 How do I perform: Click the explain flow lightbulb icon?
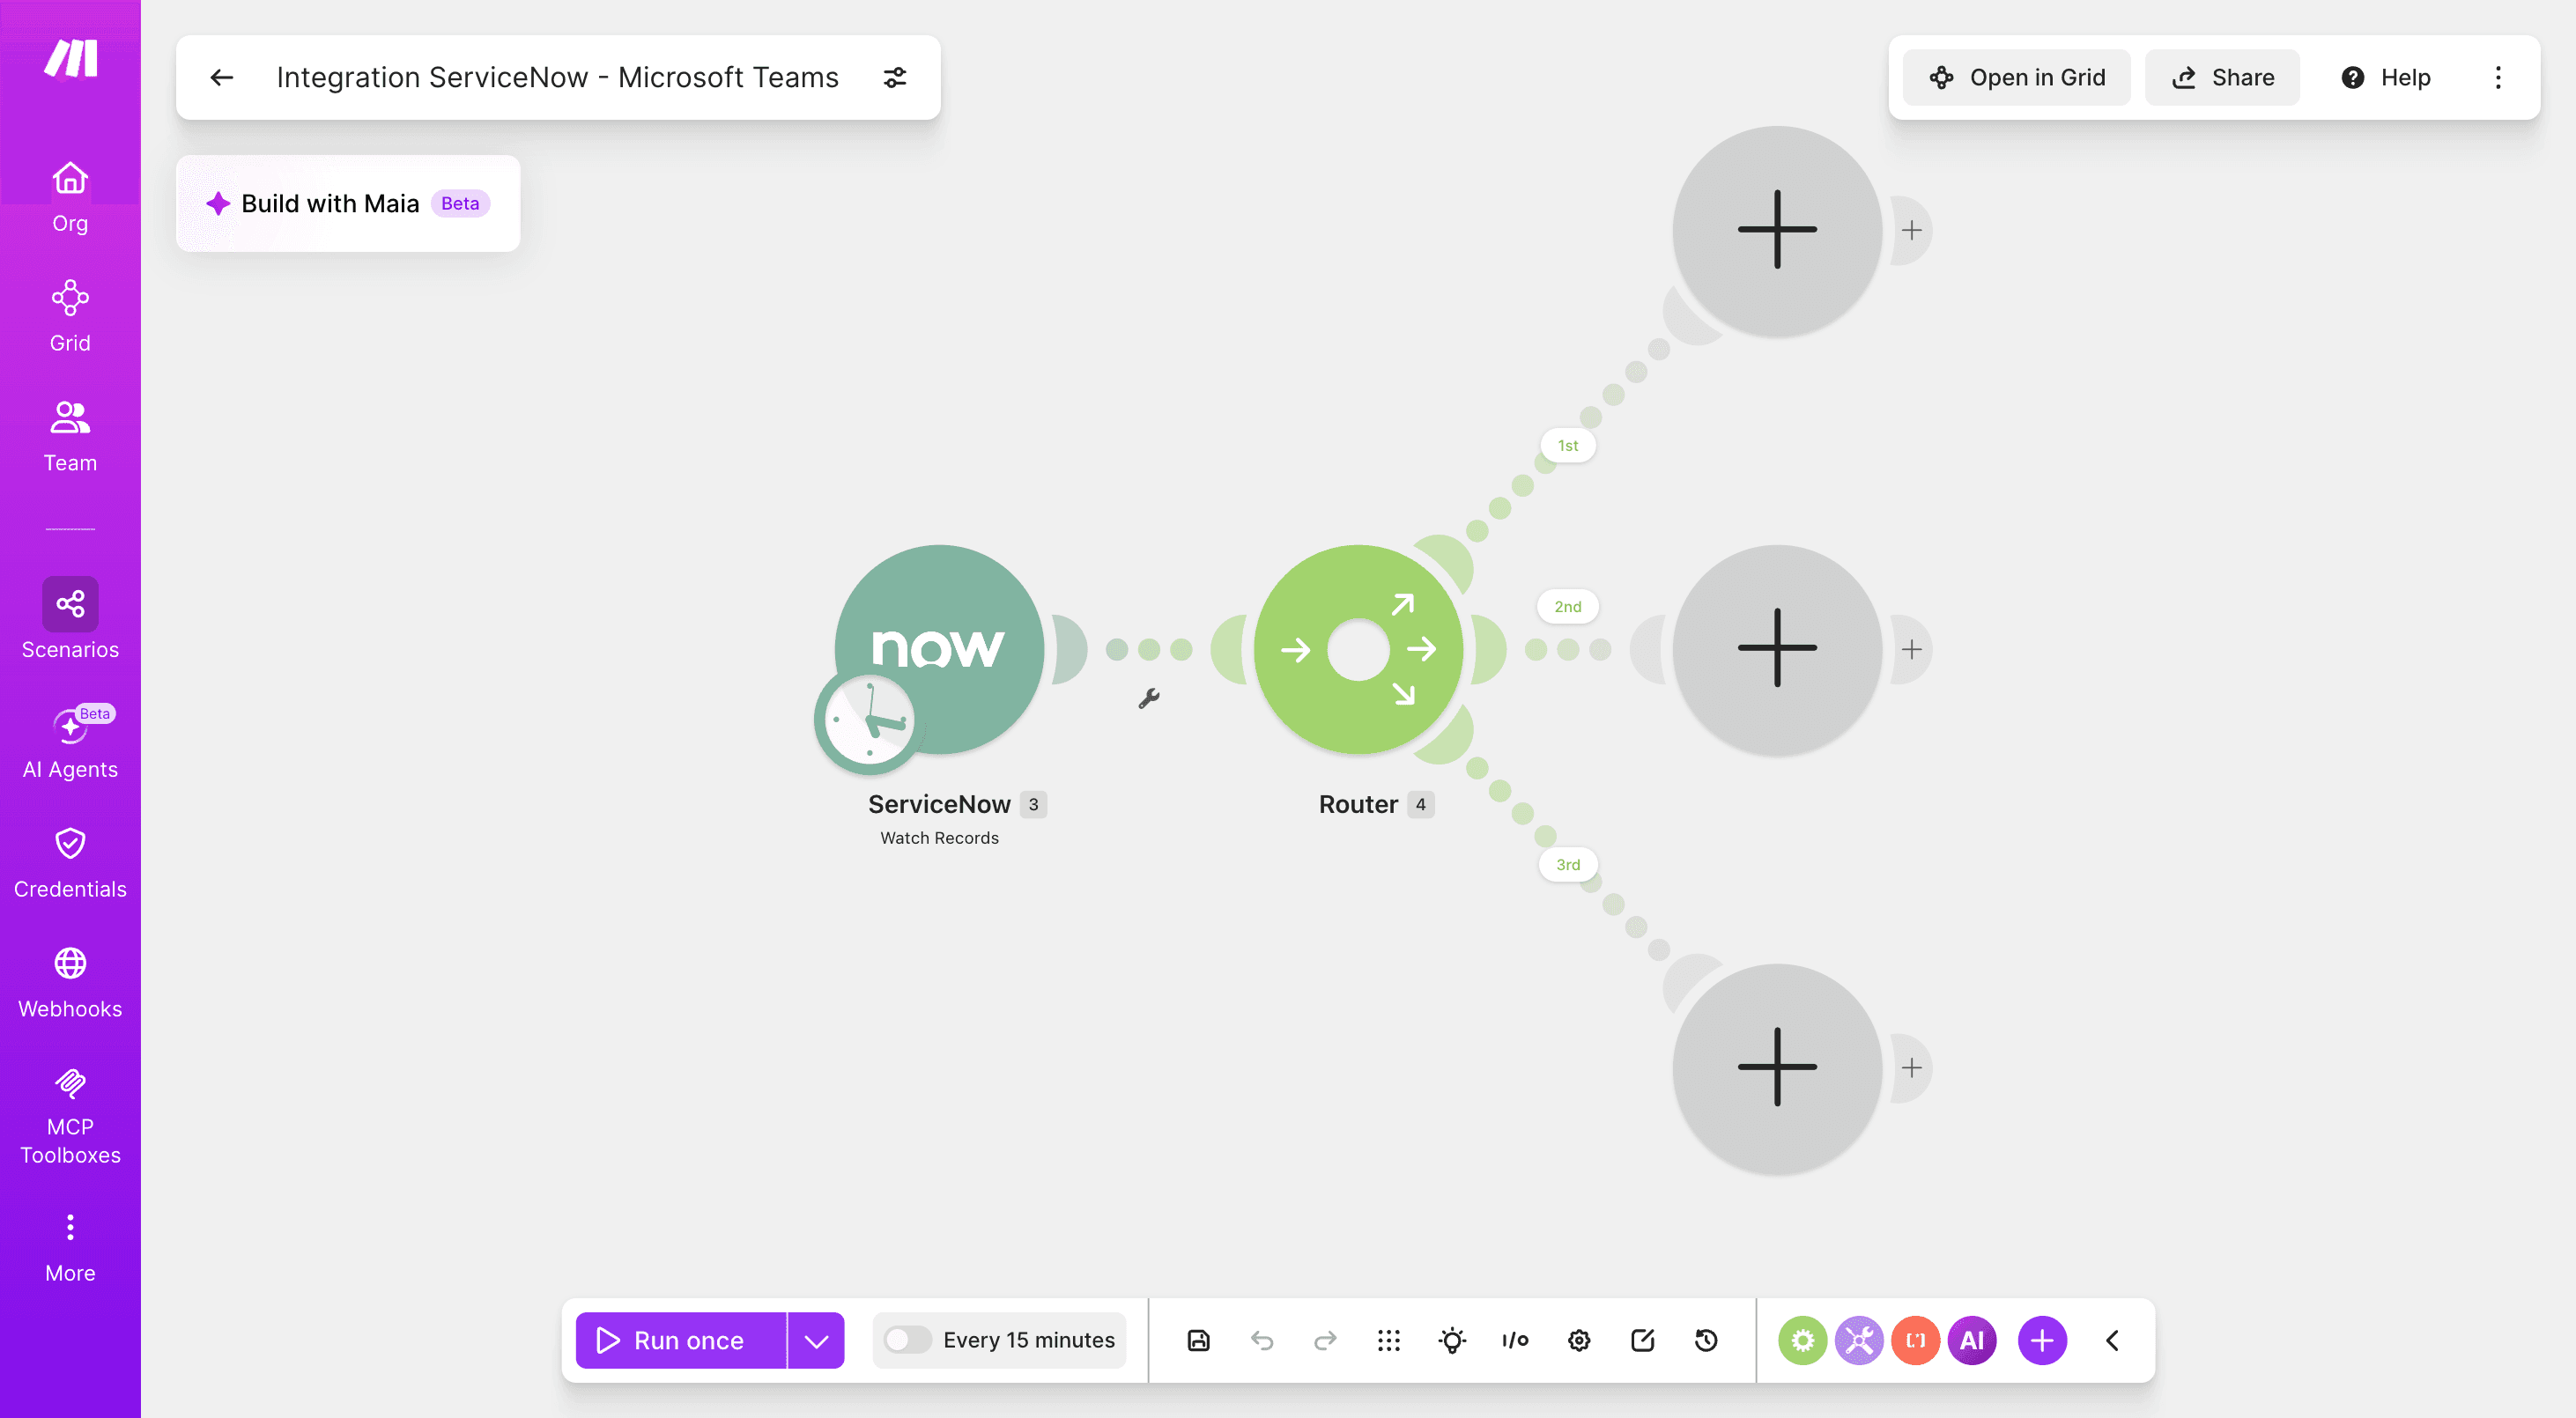1452,1340
